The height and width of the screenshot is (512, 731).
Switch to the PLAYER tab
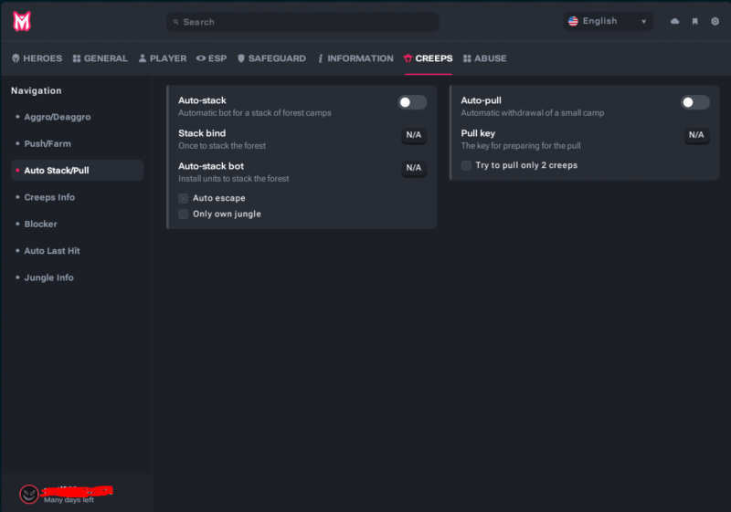(x=163, y=58)
